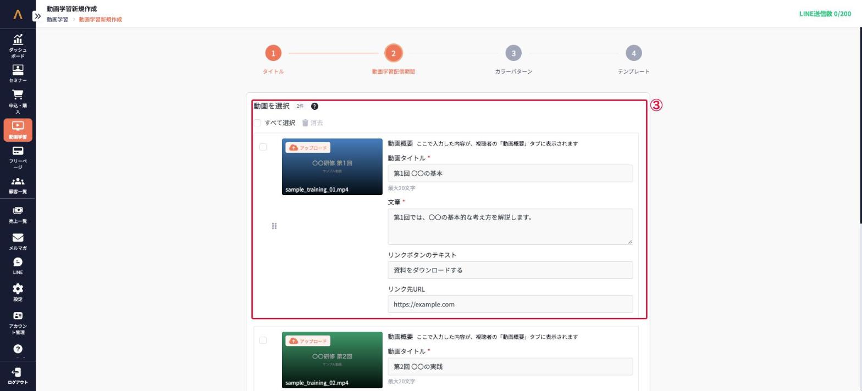
Task: Click the sample_training_02.mp4 thumbnail
Action: (x=332, y=360)
